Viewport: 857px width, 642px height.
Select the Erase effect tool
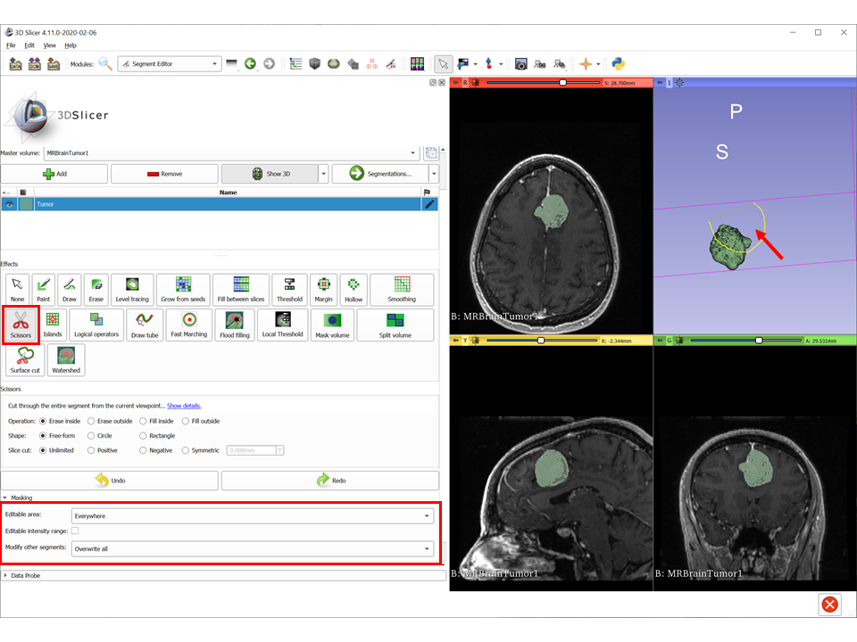pos(96,289)
